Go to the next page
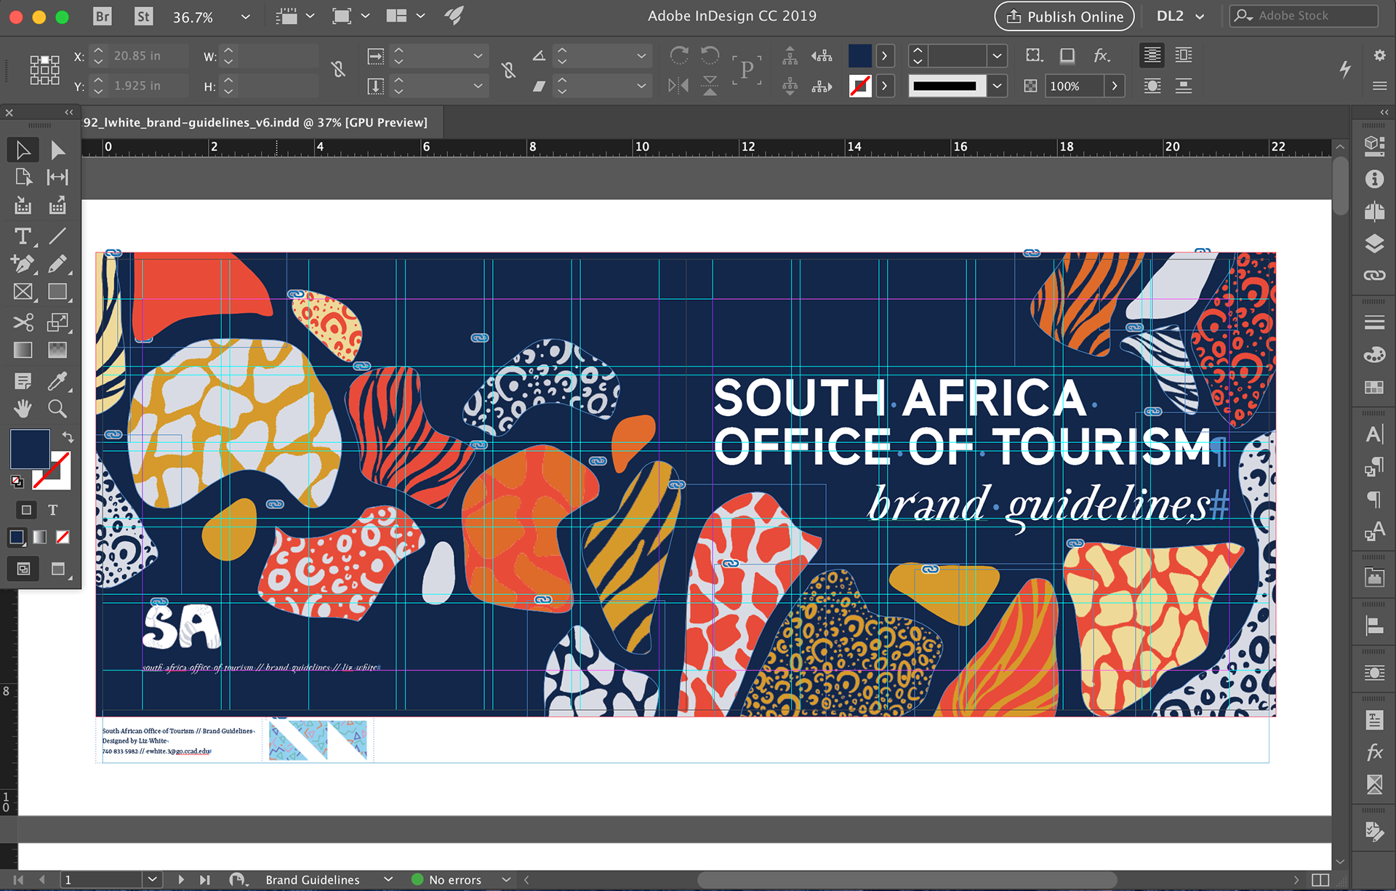 (x=181, y=879)
